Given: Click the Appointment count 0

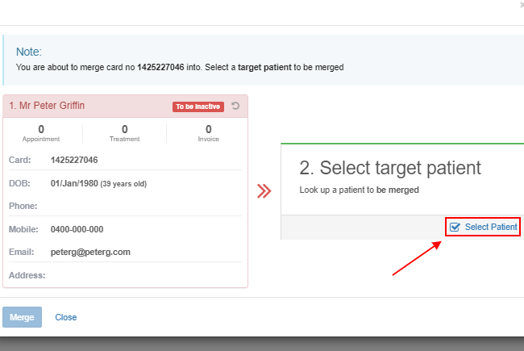Looking at the screenshot, I should [x=41, y=129].
